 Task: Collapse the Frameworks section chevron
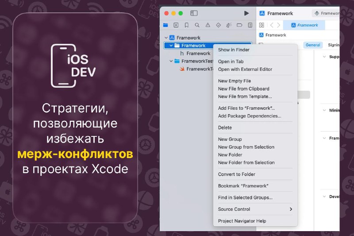(x=324, y=138)
